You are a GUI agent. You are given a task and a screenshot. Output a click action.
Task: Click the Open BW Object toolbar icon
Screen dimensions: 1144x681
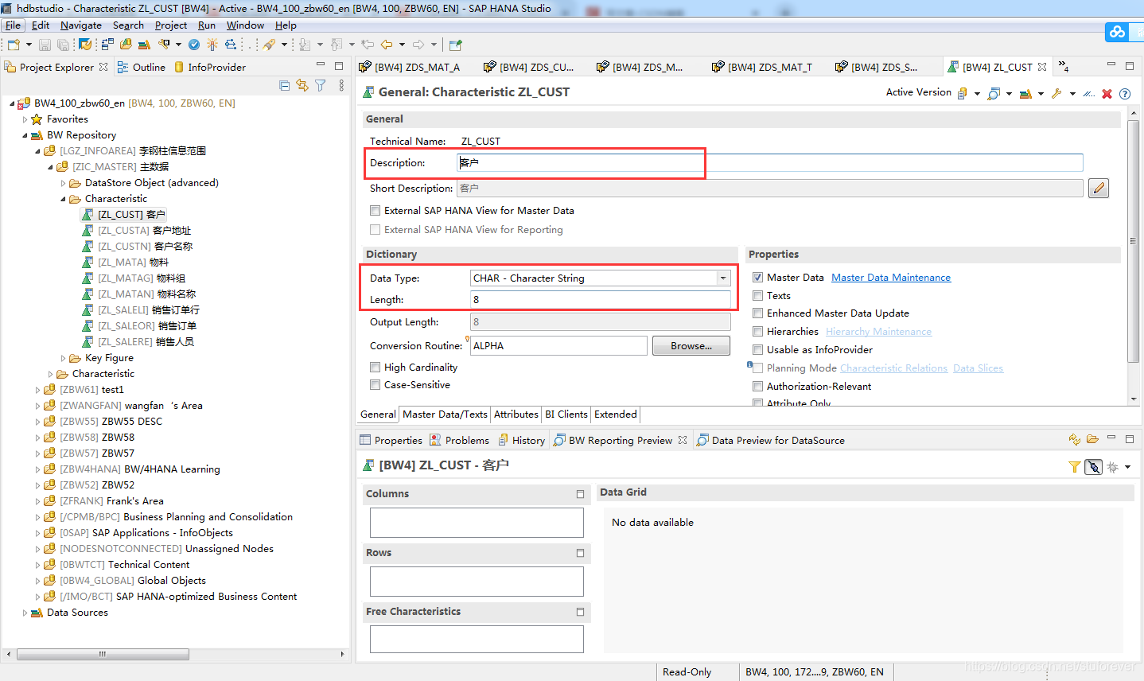coord(126,45)
